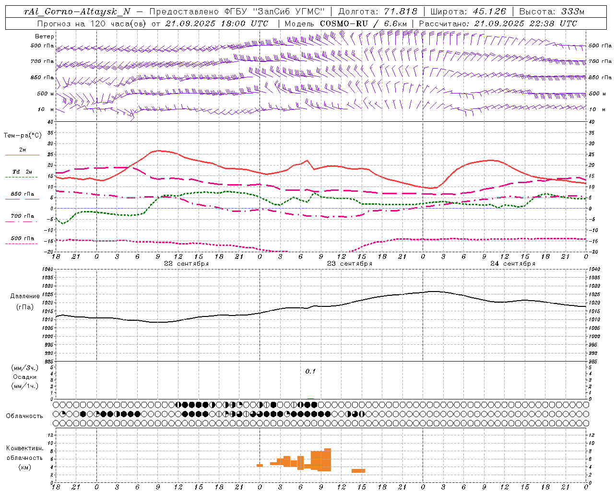Click the 24 сентября date label
The image size is (614, 491).
point(512,264)
